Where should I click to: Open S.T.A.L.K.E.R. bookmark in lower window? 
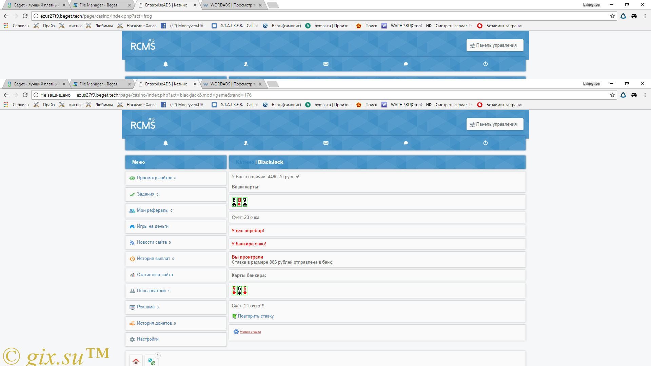(235, 105)
